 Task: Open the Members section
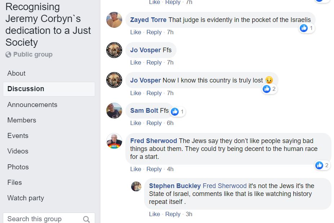pos(22,120)
